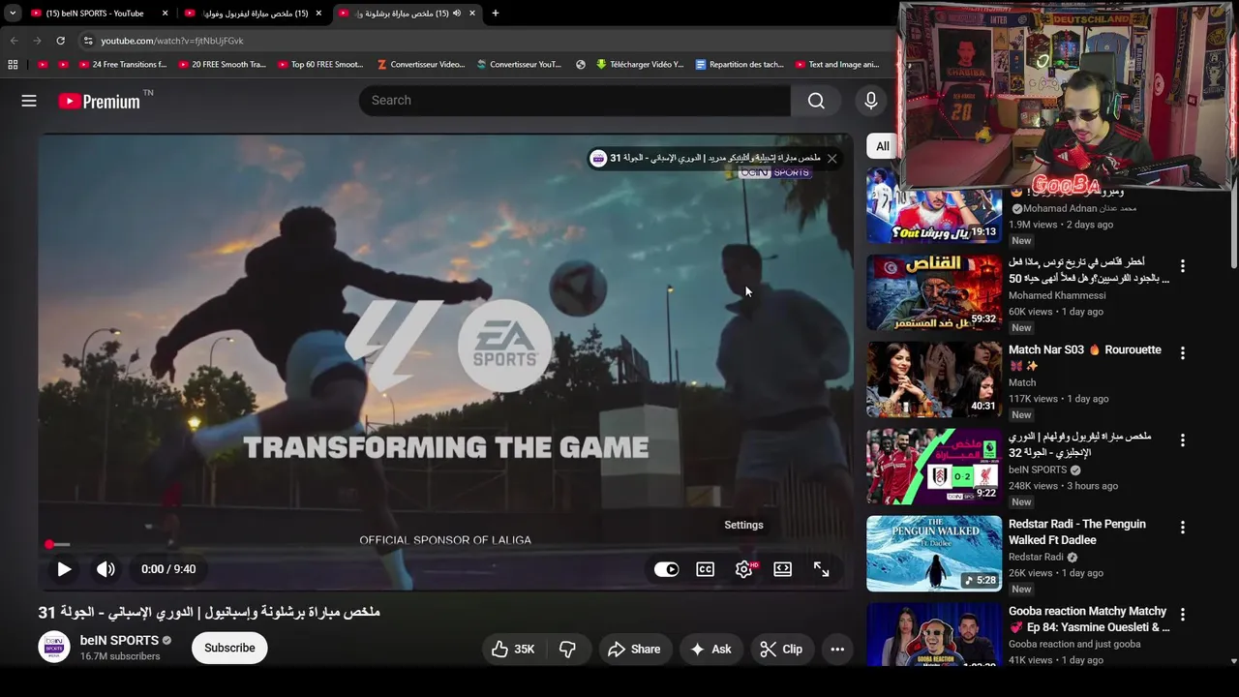Switch to theater mode
The width and height of the screenshot is (1239, 697).
coord(782,569)
